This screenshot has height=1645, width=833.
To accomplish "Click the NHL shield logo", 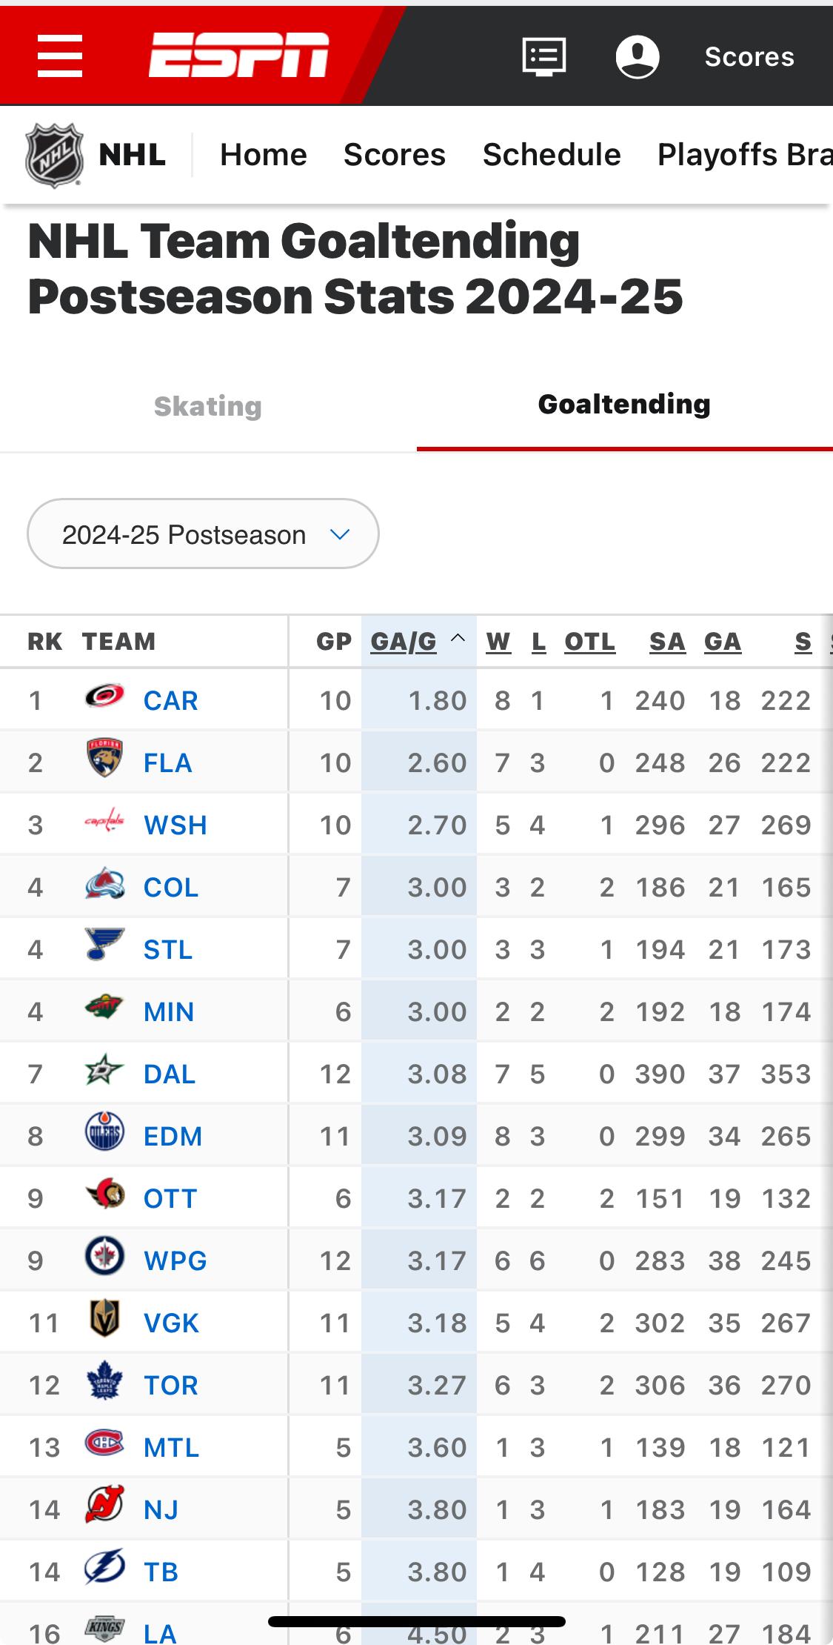I will [53, 155].
